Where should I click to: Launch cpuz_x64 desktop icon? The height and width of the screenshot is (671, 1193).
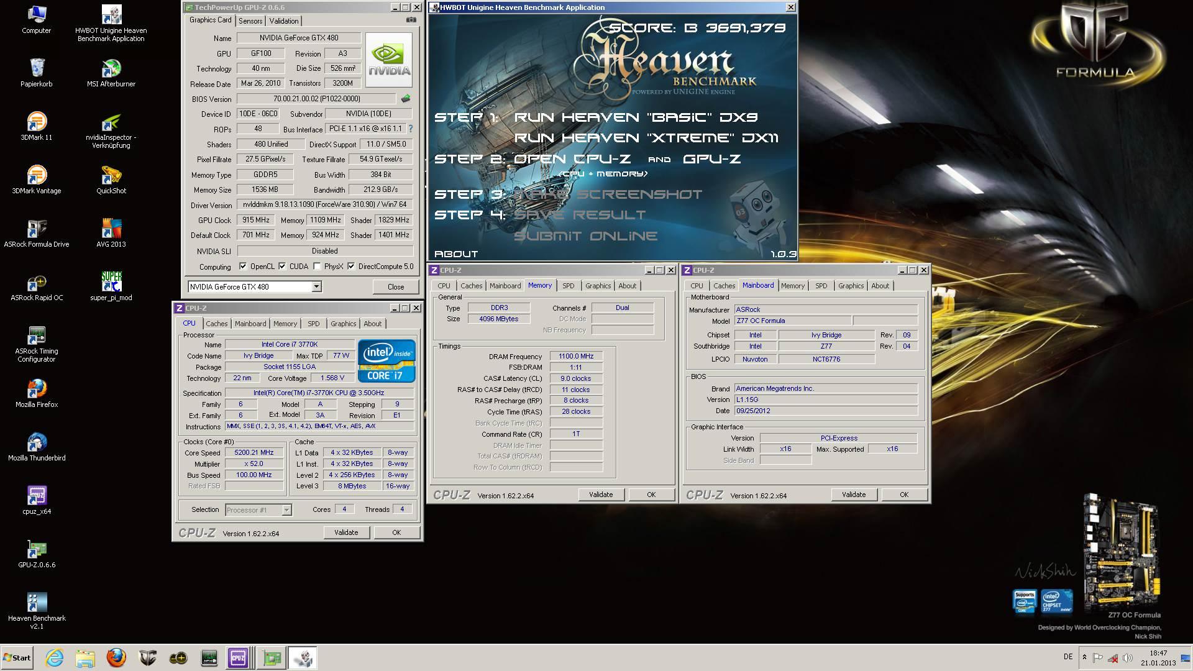36,500
